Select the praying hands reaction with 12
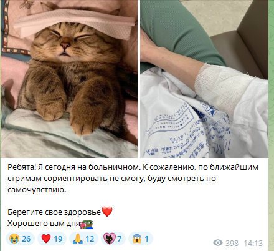The height and width of the screenshot is (251, 274). [83, 239]
